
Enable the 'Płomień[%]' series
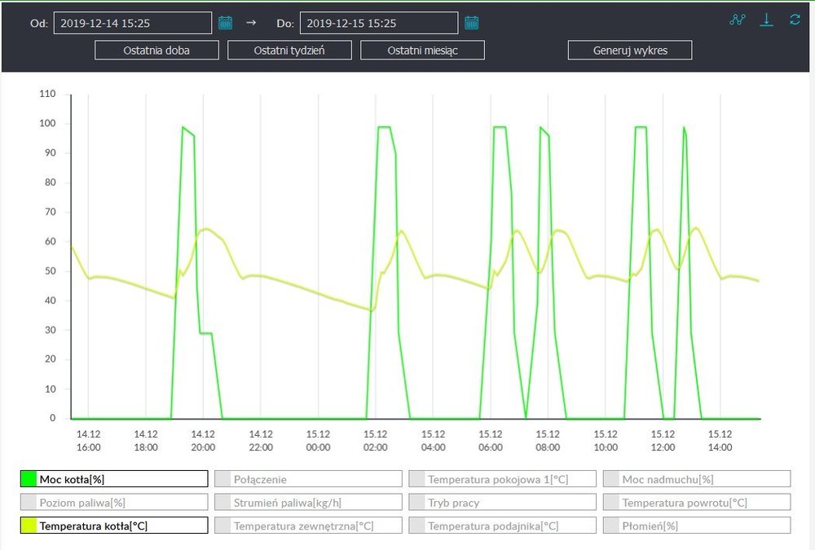pyautogui.click(x=697, y=526)
